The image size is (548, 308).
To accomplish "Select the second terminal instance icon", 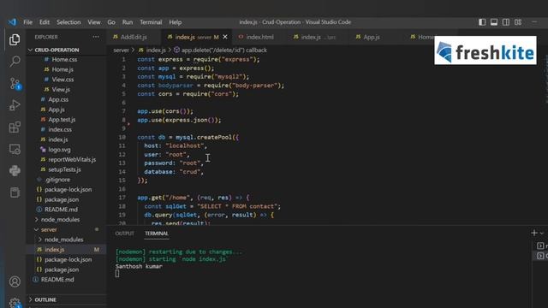I will click(540, 256).
